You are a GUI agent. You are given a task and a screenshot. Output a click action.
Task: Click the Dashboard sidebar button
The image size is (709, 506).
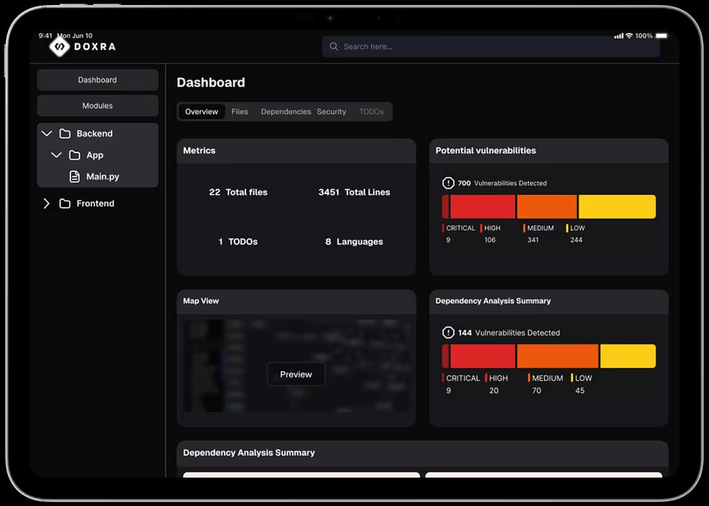tap(98, 80)
